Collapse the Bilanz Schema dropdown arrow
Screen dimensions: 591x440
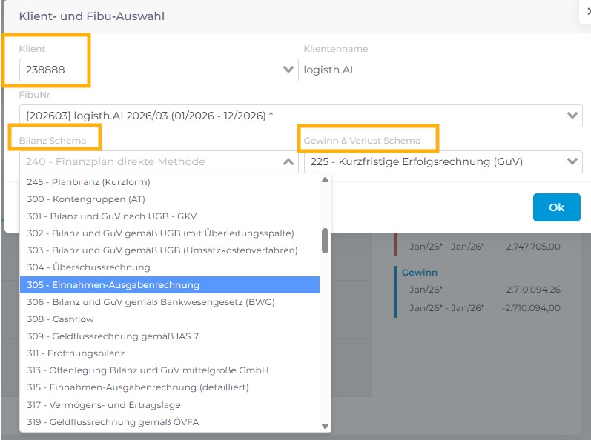coord(288,161)
